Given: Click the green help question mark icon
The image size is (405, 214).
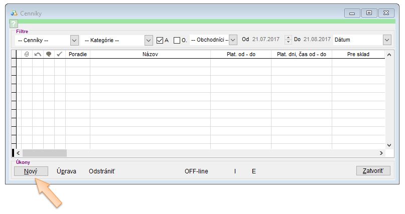Looking at the screenshot, I should tap(14, 24).
